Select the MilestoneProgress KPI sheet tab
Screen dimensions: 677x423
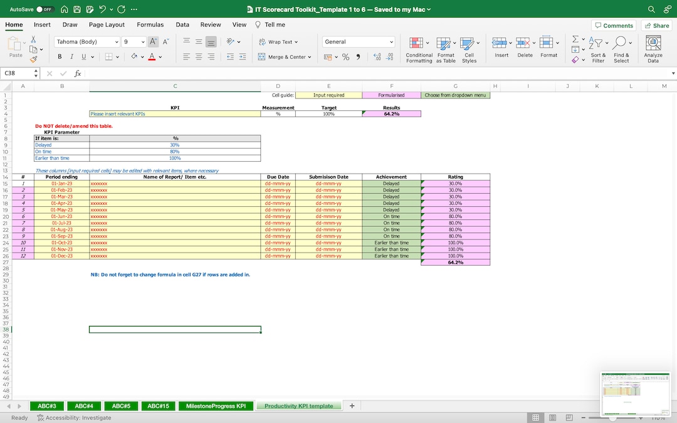coord(216,405)
